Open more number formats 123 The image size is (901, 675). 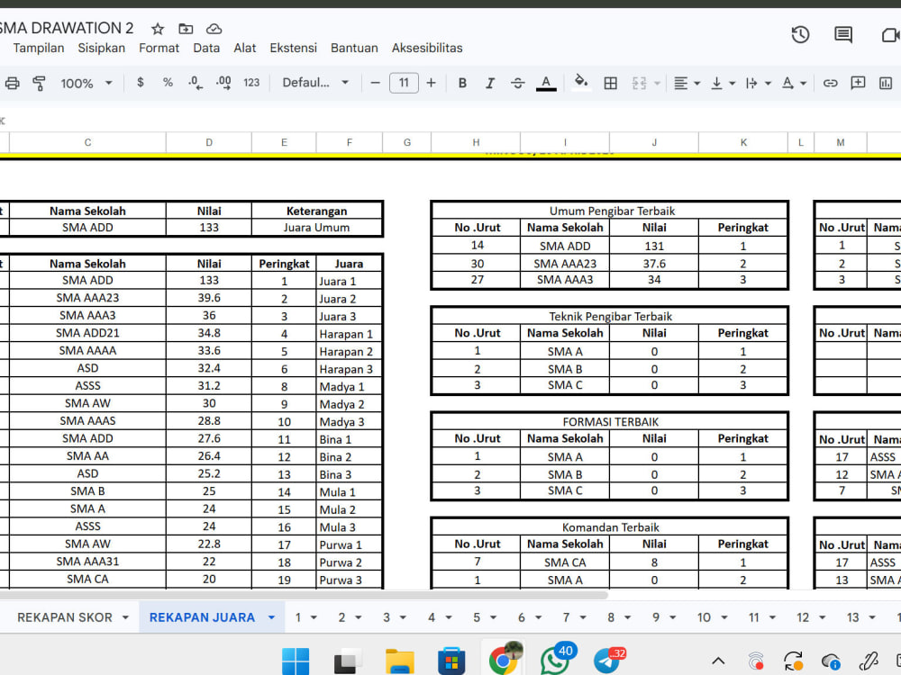pyautogui.click(x=251, y=83)
